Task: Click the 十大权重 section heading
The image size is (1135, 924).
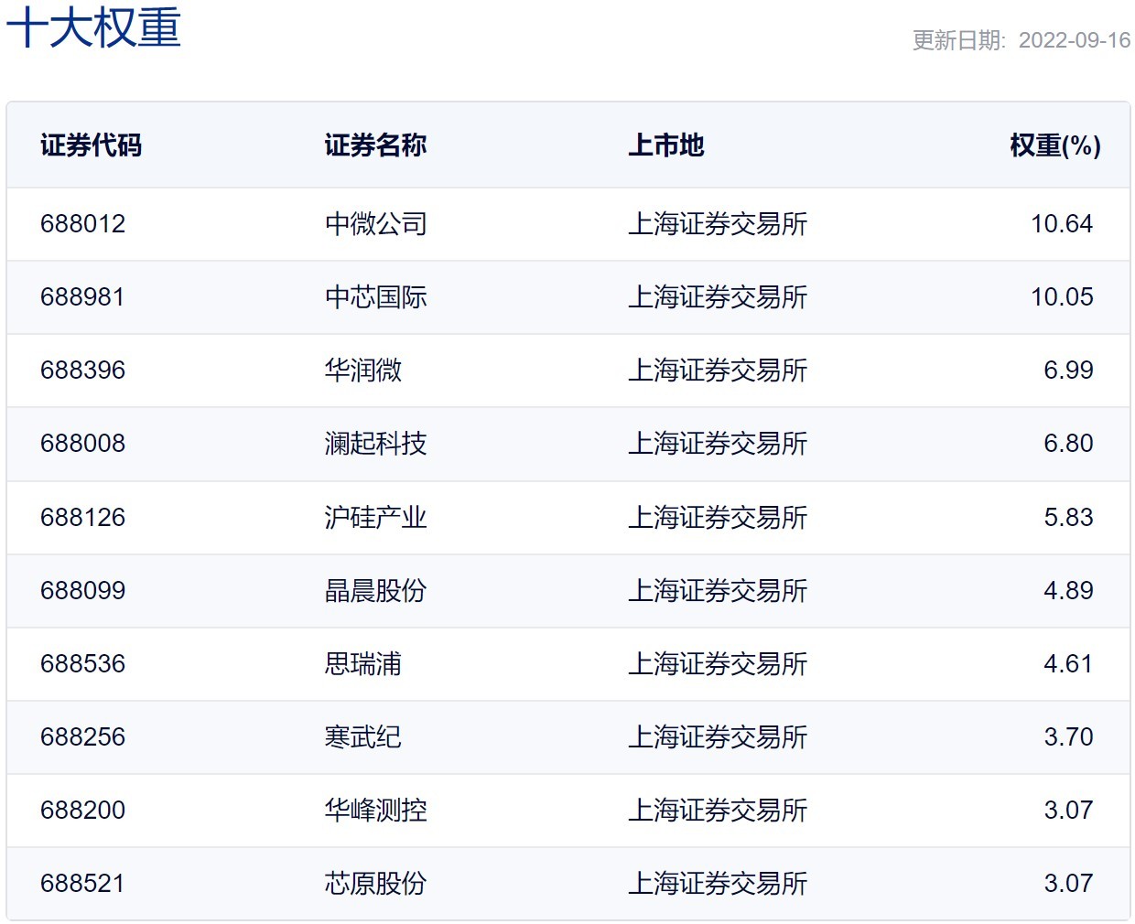Action: point(94,27)
